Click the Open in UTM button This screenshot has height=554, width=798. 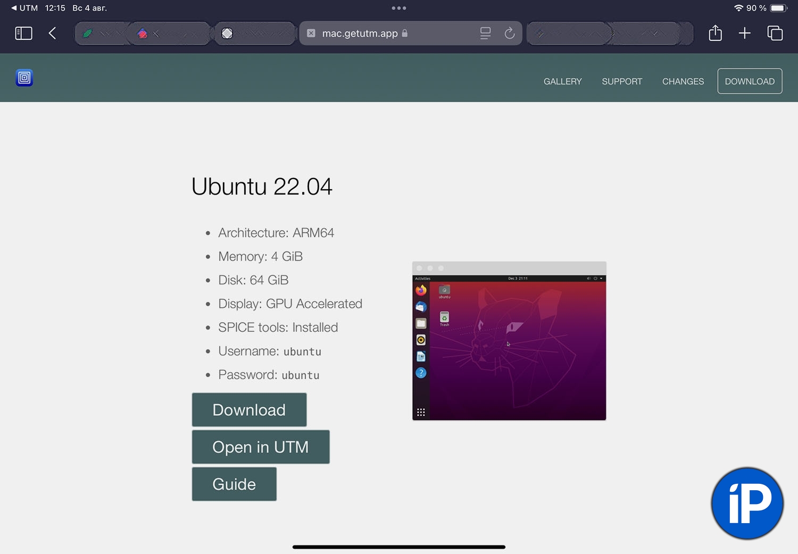[261, 447]
